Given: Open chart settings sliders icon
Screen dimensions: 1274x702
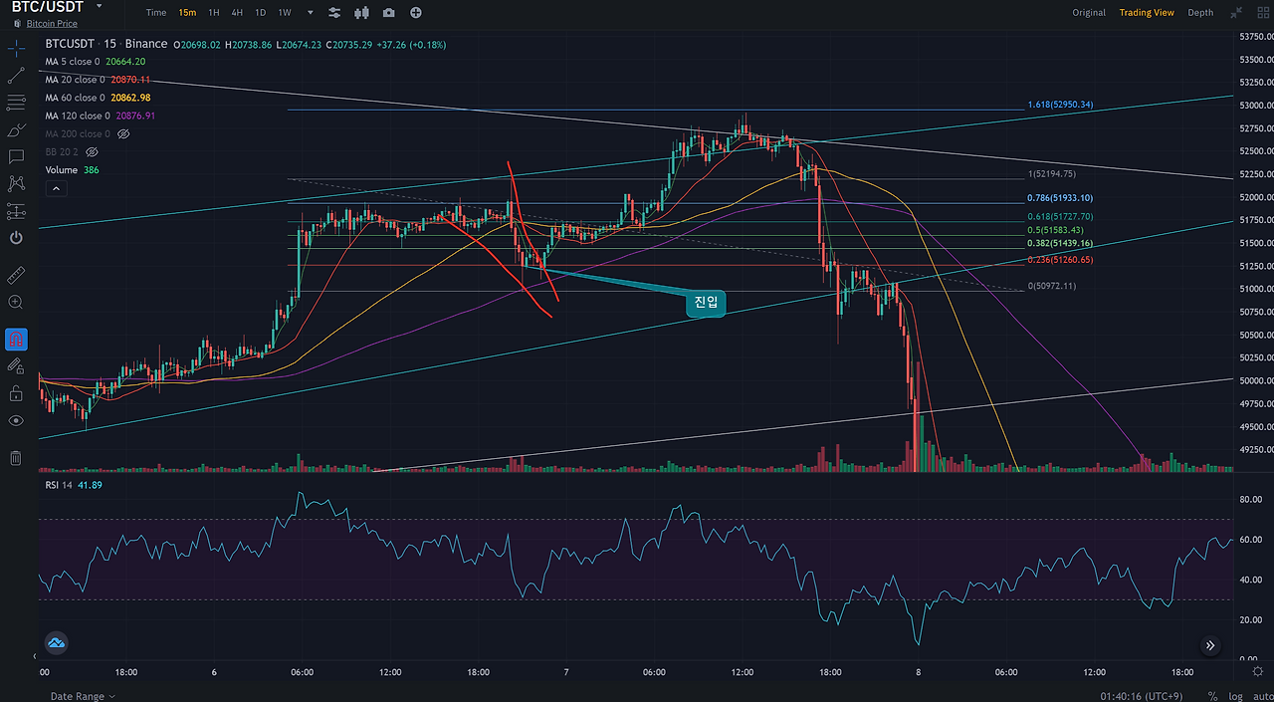Looking at the screenshot, I should 334,13.
